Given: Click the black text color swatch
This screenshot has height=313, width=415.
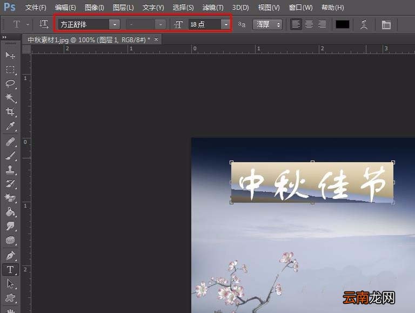Looking at the screenshot, I should [342, 24].
